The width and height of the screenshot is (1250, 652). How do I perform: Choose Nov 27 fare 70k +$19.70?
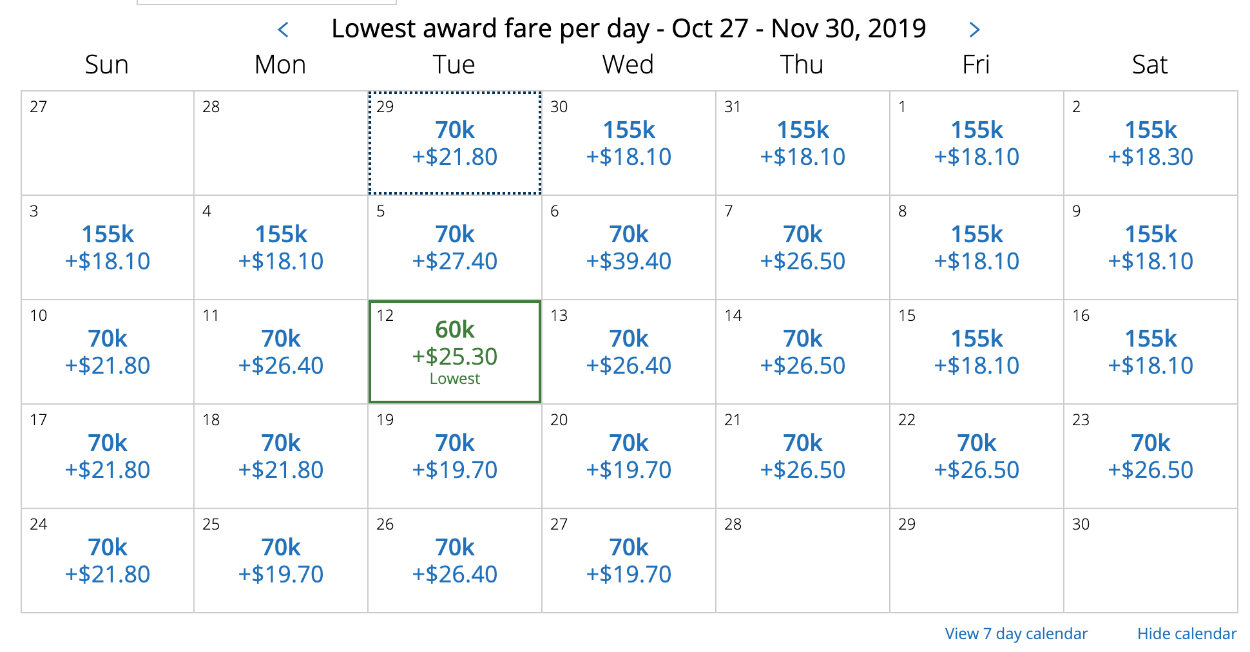pos(629,561)
